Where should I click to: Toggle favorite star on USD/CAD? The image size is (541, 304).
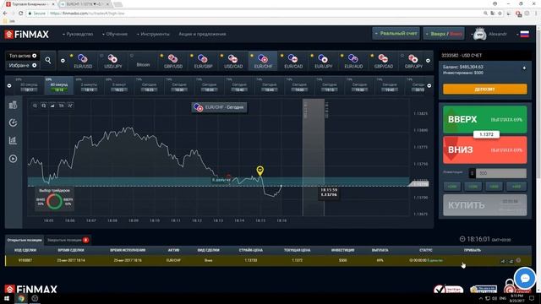point(221,56)
